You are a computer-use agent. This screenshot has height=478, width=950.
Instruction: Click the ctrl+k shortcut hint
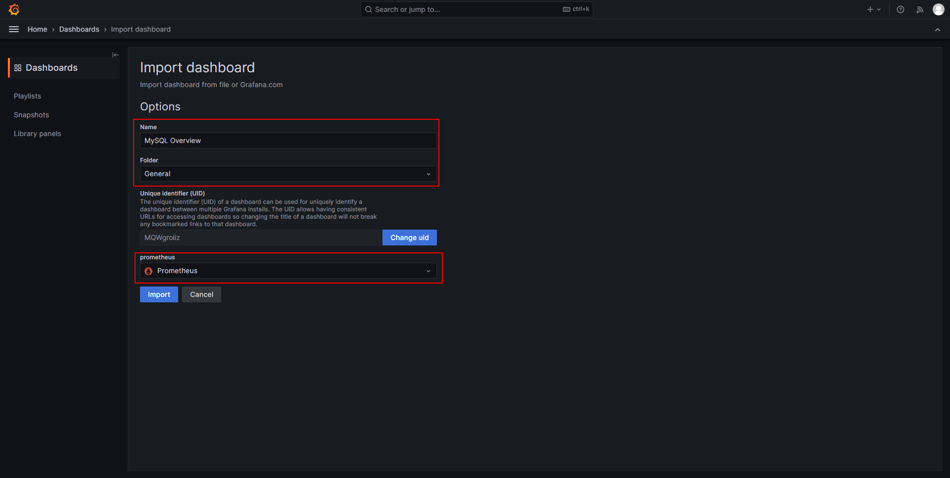576,9
